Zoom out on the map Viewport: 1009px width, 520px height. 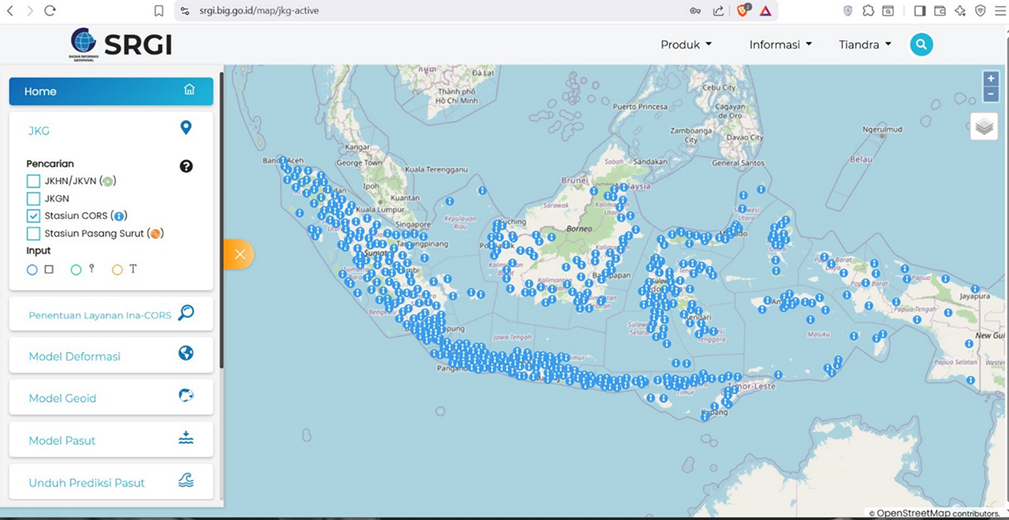[991, 94]
